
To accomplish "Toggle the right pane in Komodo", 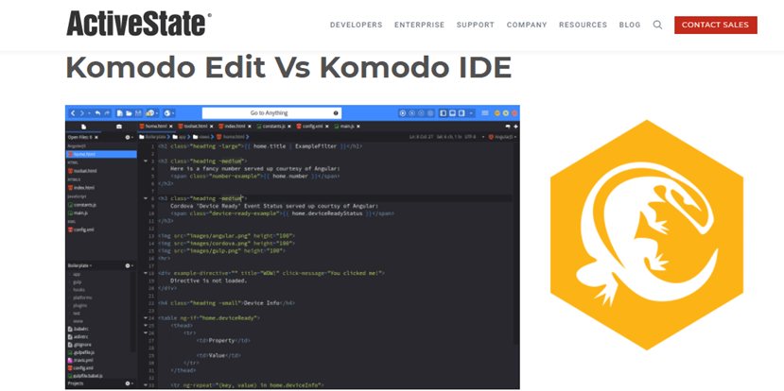I will click(x=462, y=113).
